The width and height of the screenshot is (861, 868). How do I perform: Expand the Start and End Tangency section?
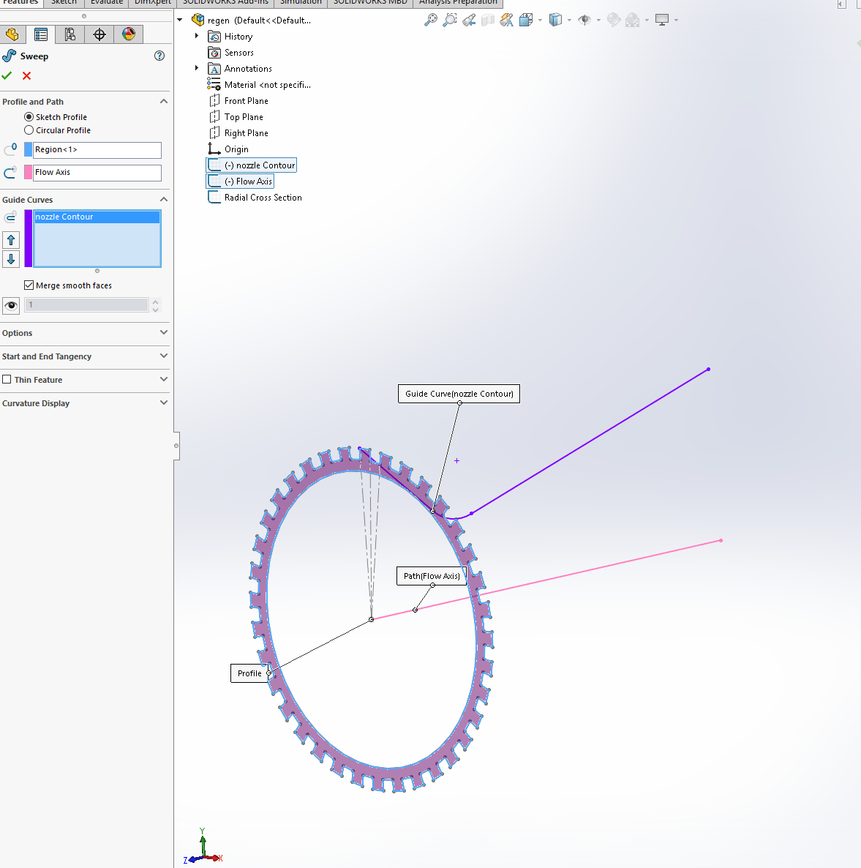(x=164, y=357)
